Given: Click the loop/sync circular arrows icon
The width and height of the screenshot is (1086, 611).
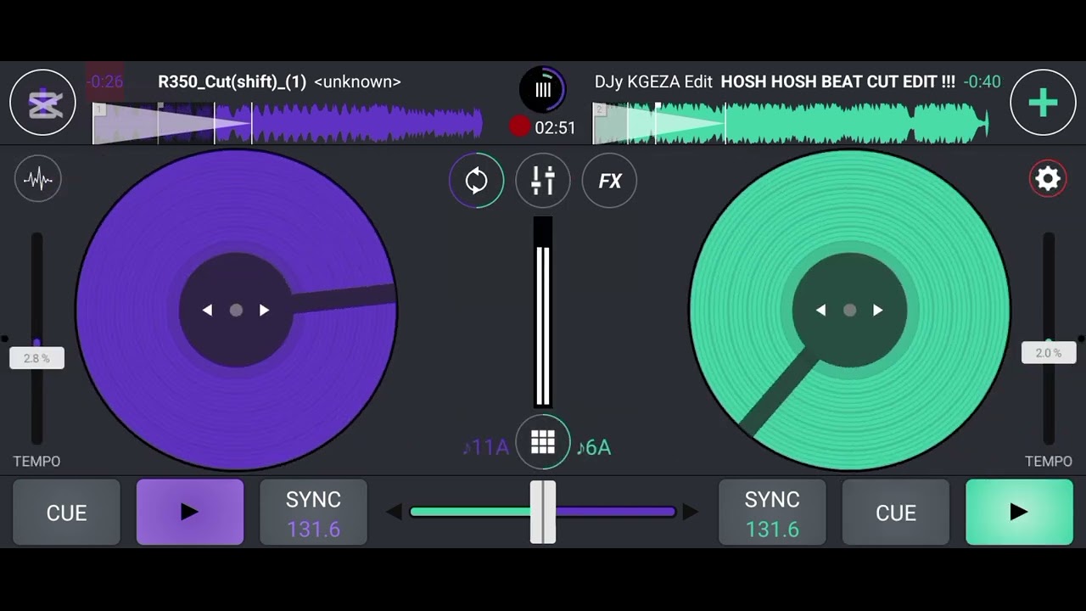Looking at the screenshot, I should coord(476,181).
